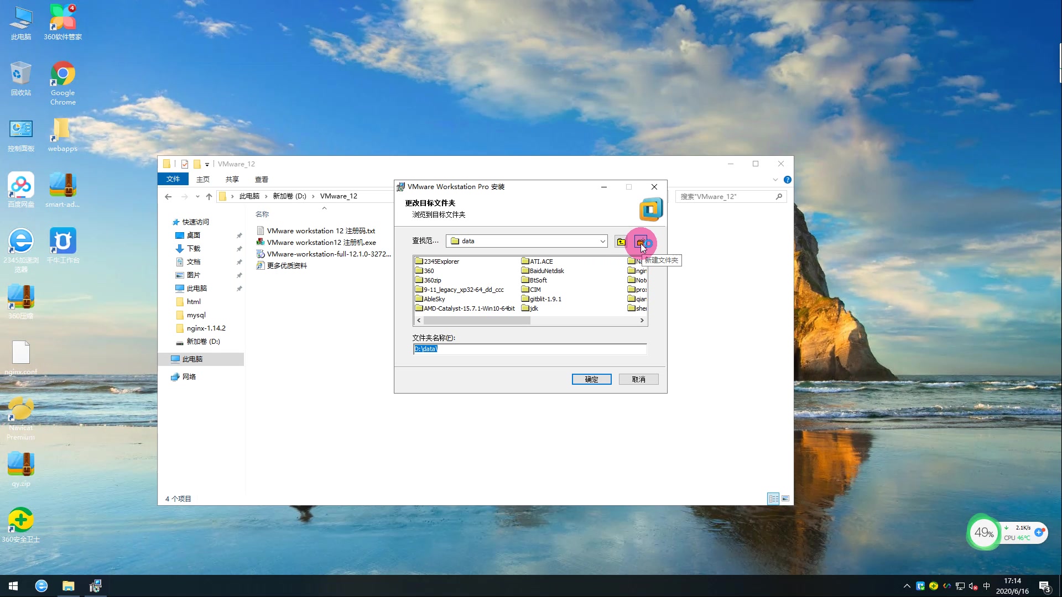
Task: Click the File Explorer taskbar icon
Action: [x=68, y=586]
